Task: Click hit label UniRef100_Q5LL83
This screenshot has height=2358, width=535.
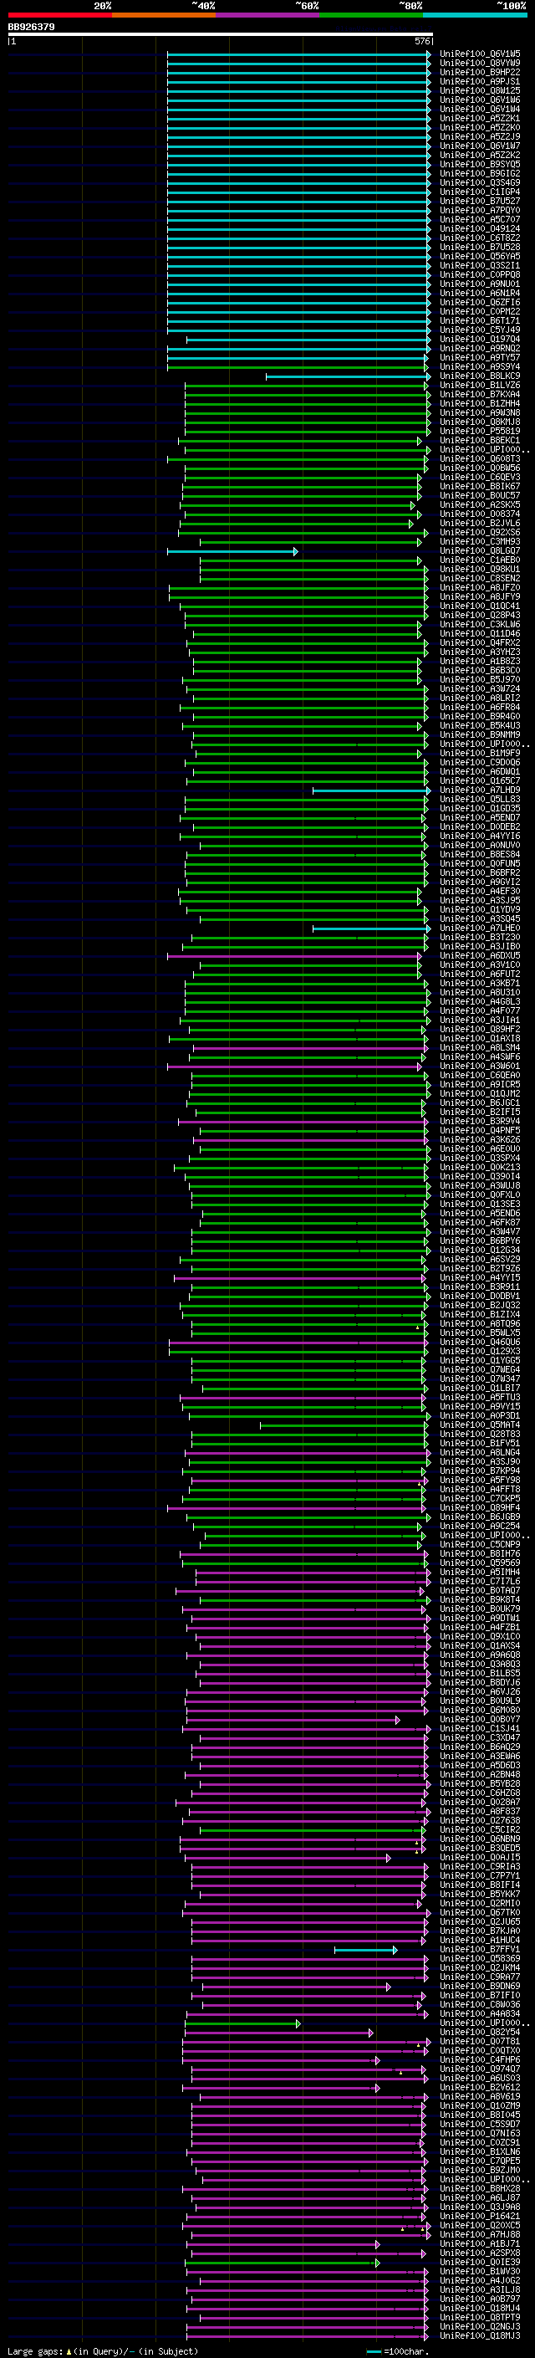Action: click(480, 799)
